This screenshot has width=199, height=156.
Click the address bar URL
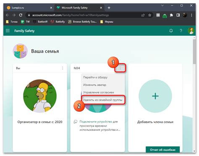click(71, 15)
